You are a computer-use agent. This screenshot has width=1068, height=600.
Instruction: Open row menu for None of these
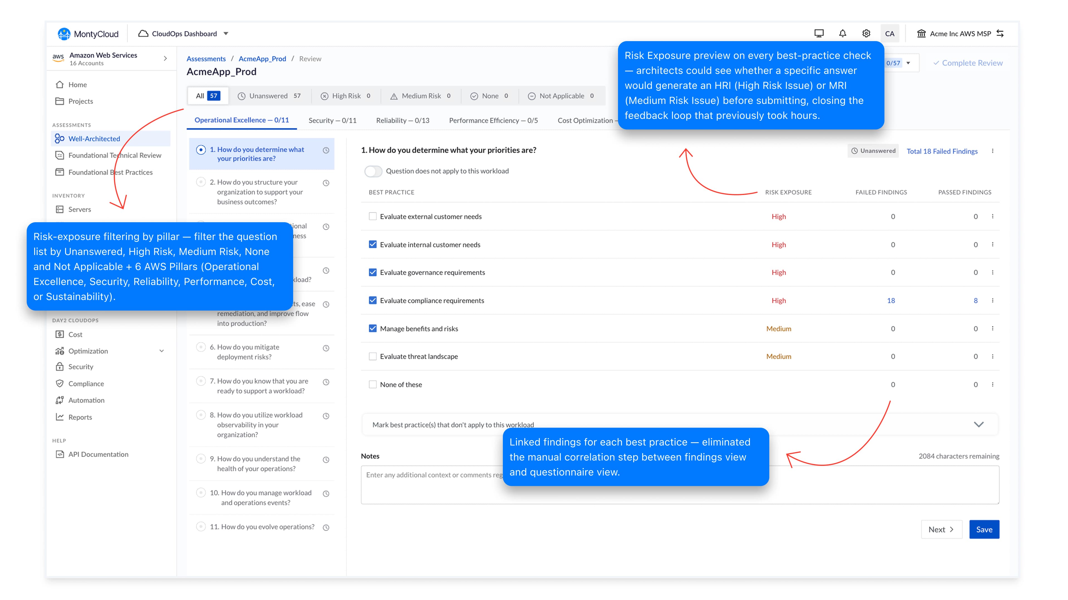993,384
